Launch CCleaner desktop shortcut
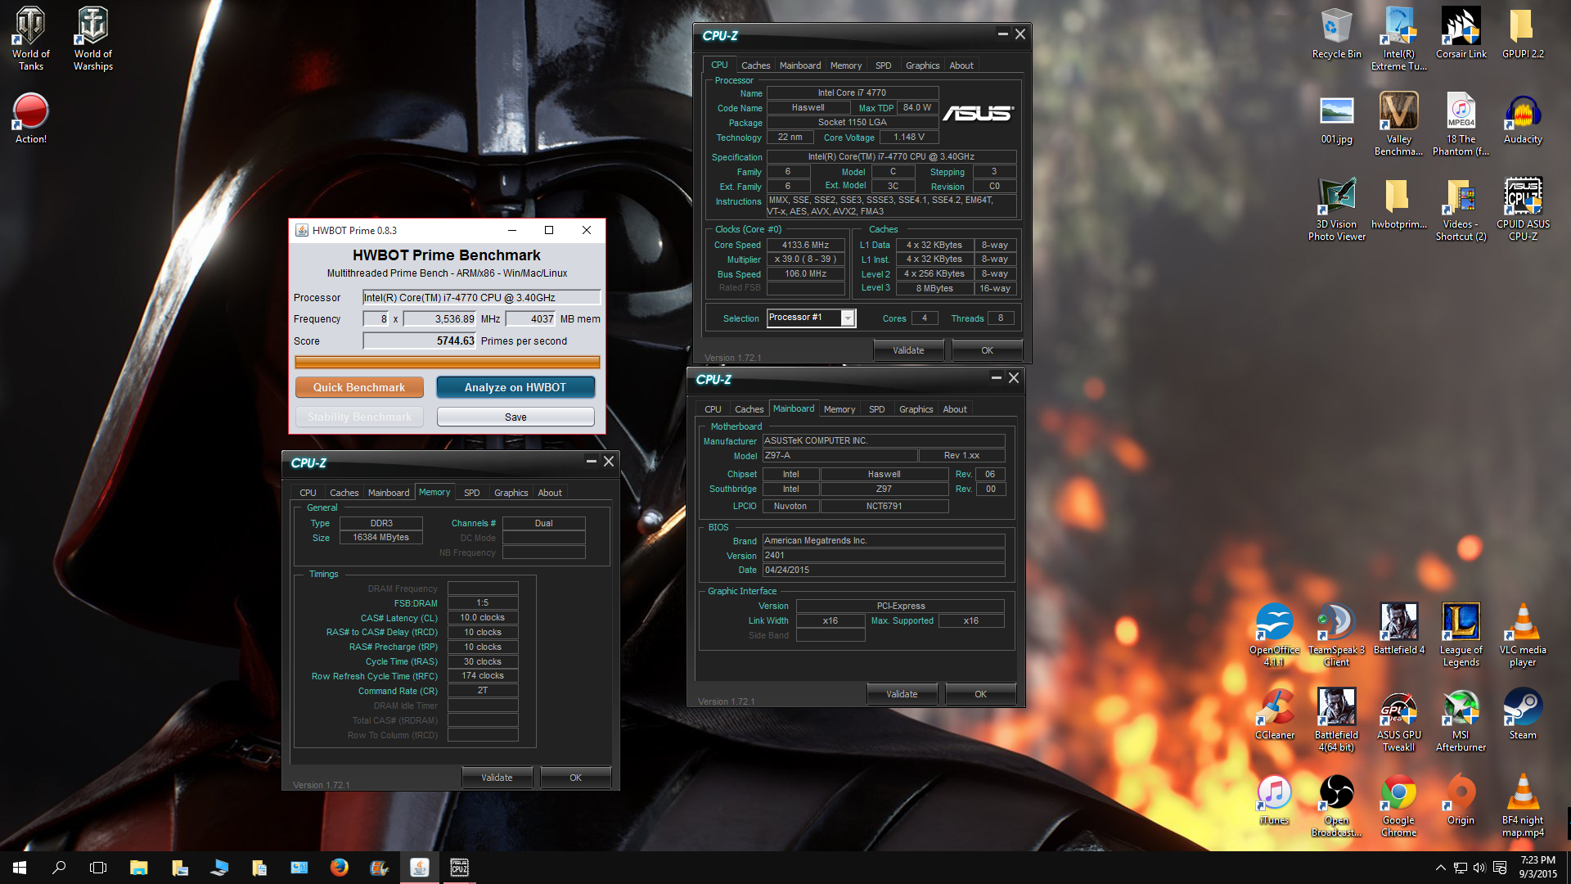The width and height of the screenshot is (1571, 884). click(x=1274, y=714)
